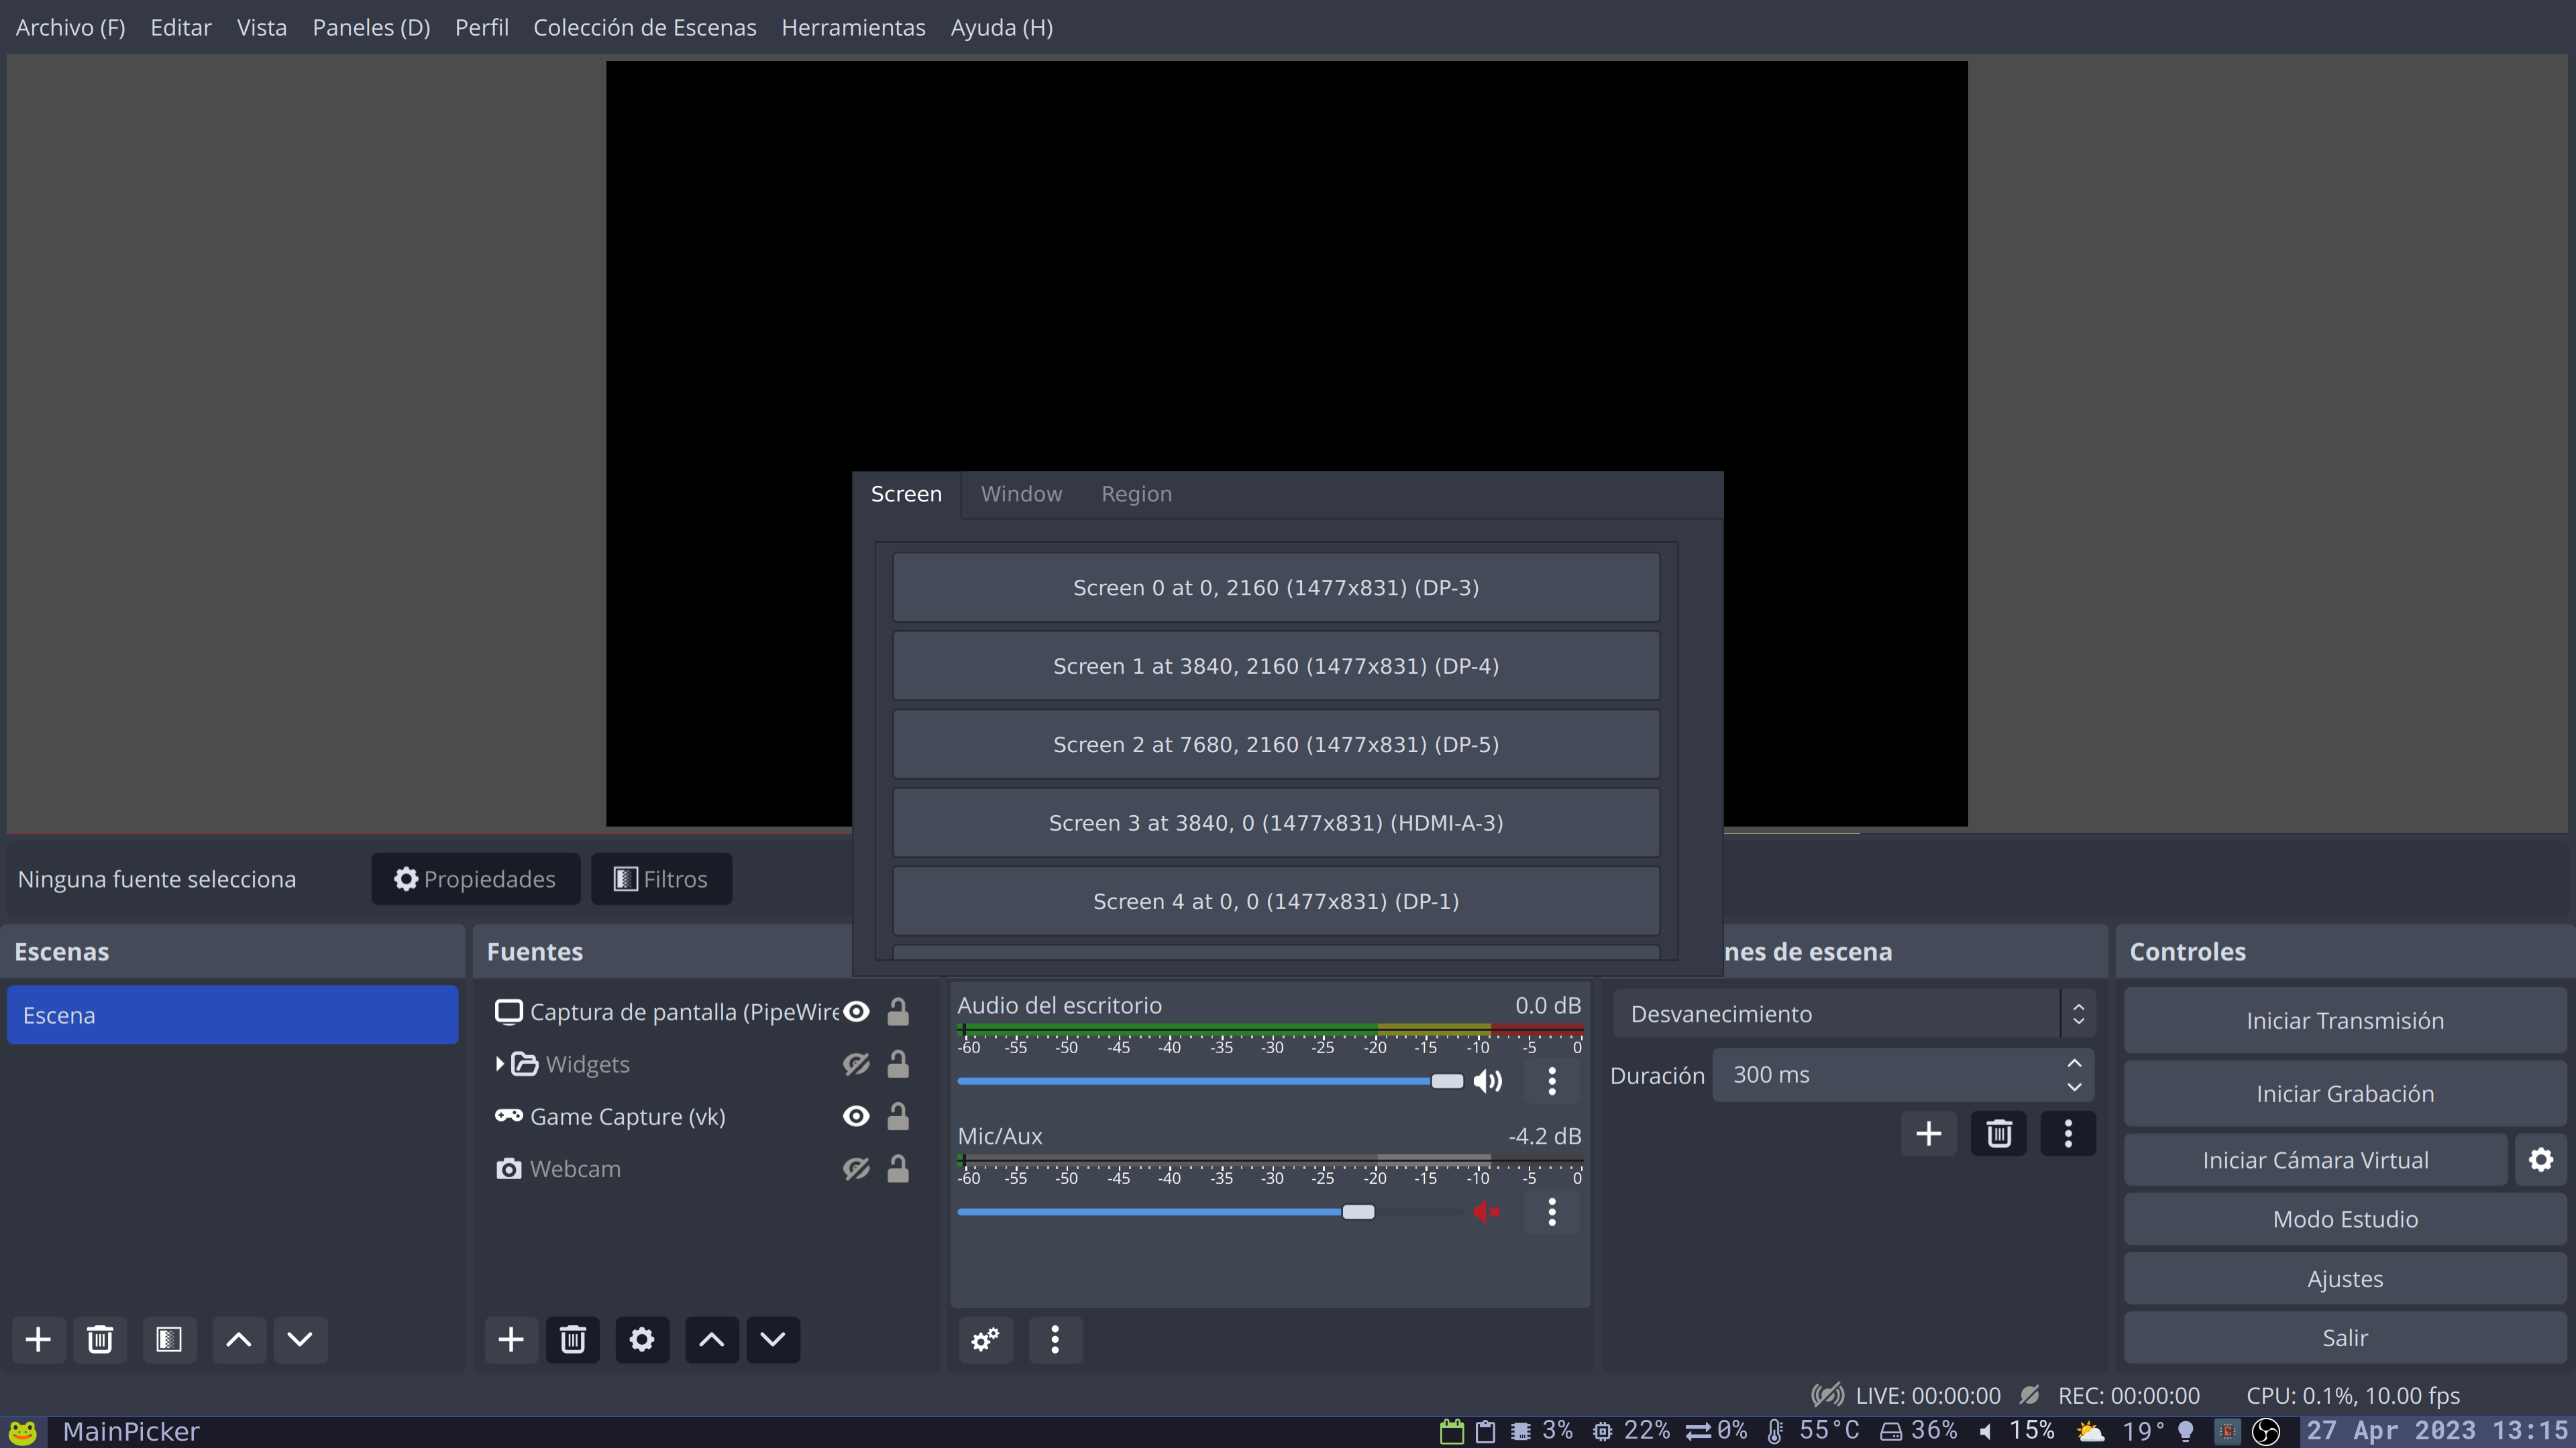
Task: Delete the selected scene using the trash icon
Action: point(100,1339)
